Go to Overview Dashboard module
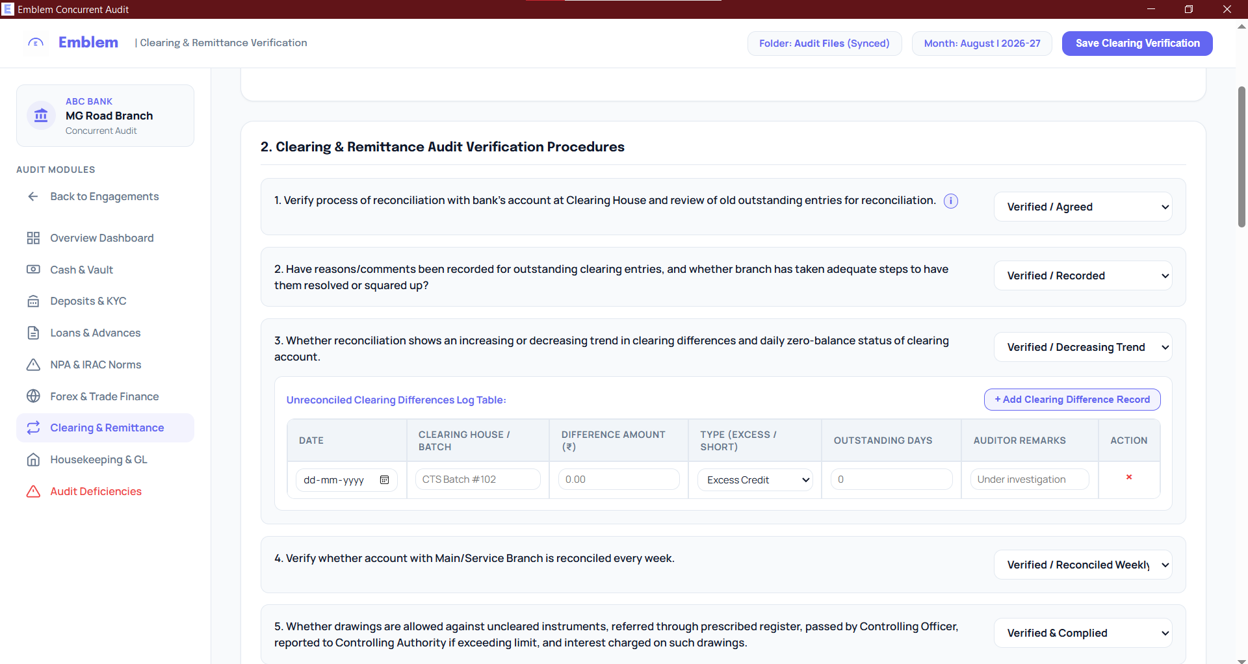Screen dimensions: 1248x664 click(x=105, y=238)
